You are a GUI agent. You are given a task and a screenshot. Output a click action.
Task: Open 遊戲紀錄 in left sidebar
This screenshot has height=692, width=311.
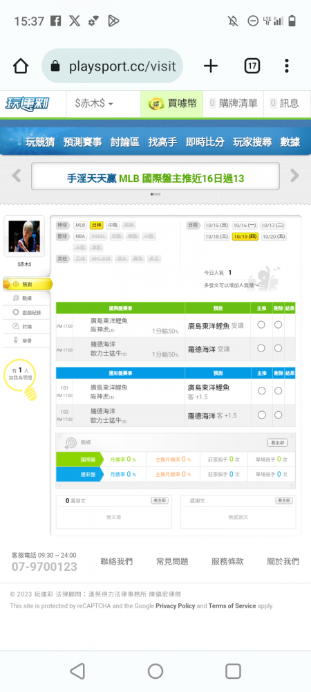click(26, 313)
